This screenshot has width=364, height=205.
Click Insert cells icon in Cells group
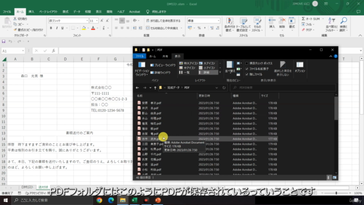(x=272, y=23)
